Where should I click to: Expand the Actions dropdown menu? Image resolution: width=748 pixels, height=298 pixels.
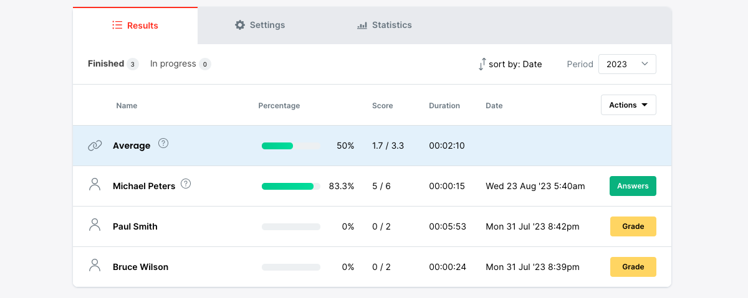pos(628,105)
